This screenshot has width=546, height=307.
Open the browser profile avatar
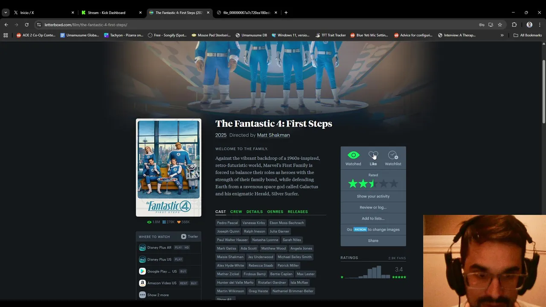pyautogui.click(x=529, y=25)
